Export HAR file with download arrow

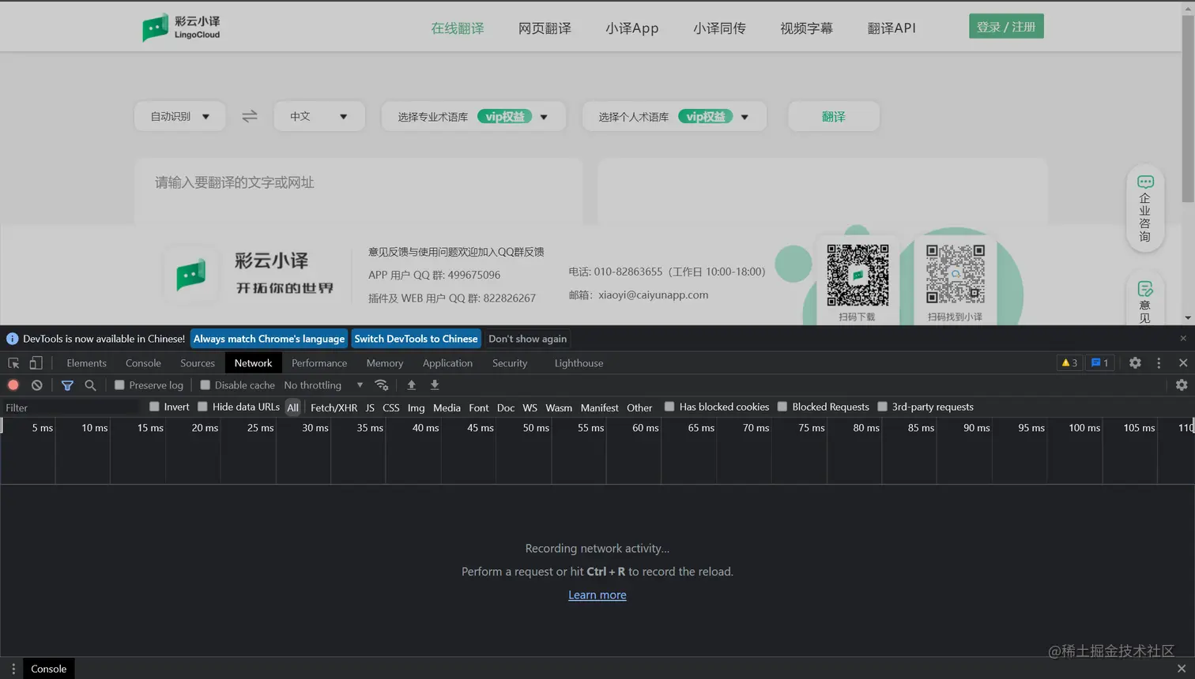point(435,385)
